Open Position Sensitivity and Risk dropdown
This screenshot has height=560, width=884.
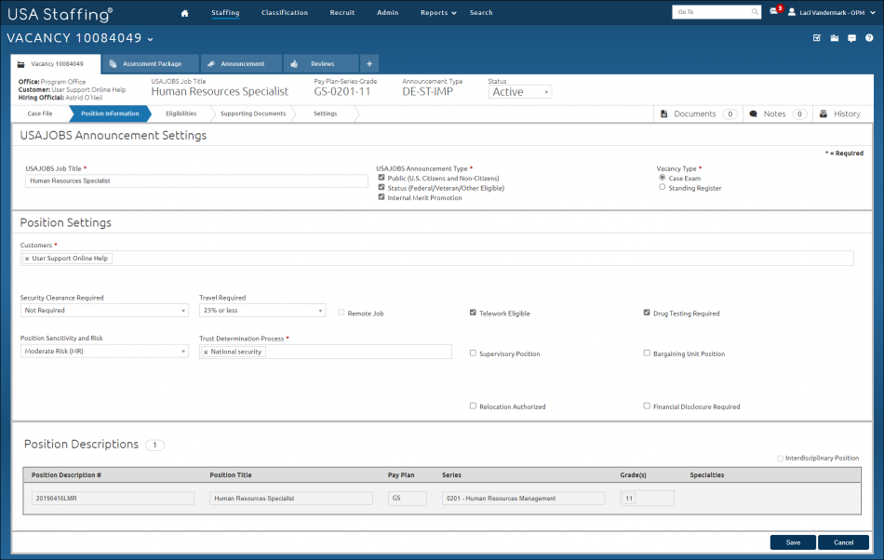pyautogui.click(x=104, y=351)
